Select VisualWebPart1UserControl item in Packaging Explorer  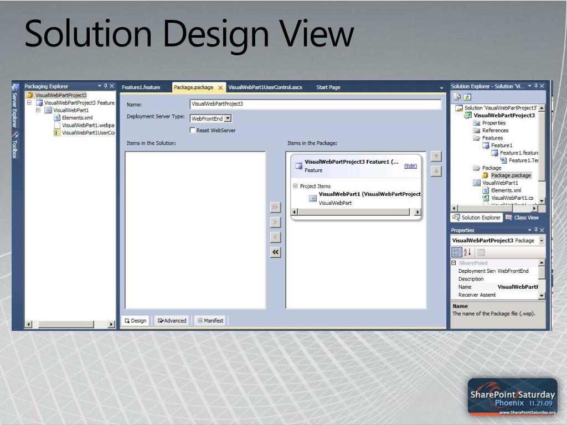pyautogui.click(x=88, y=133)
